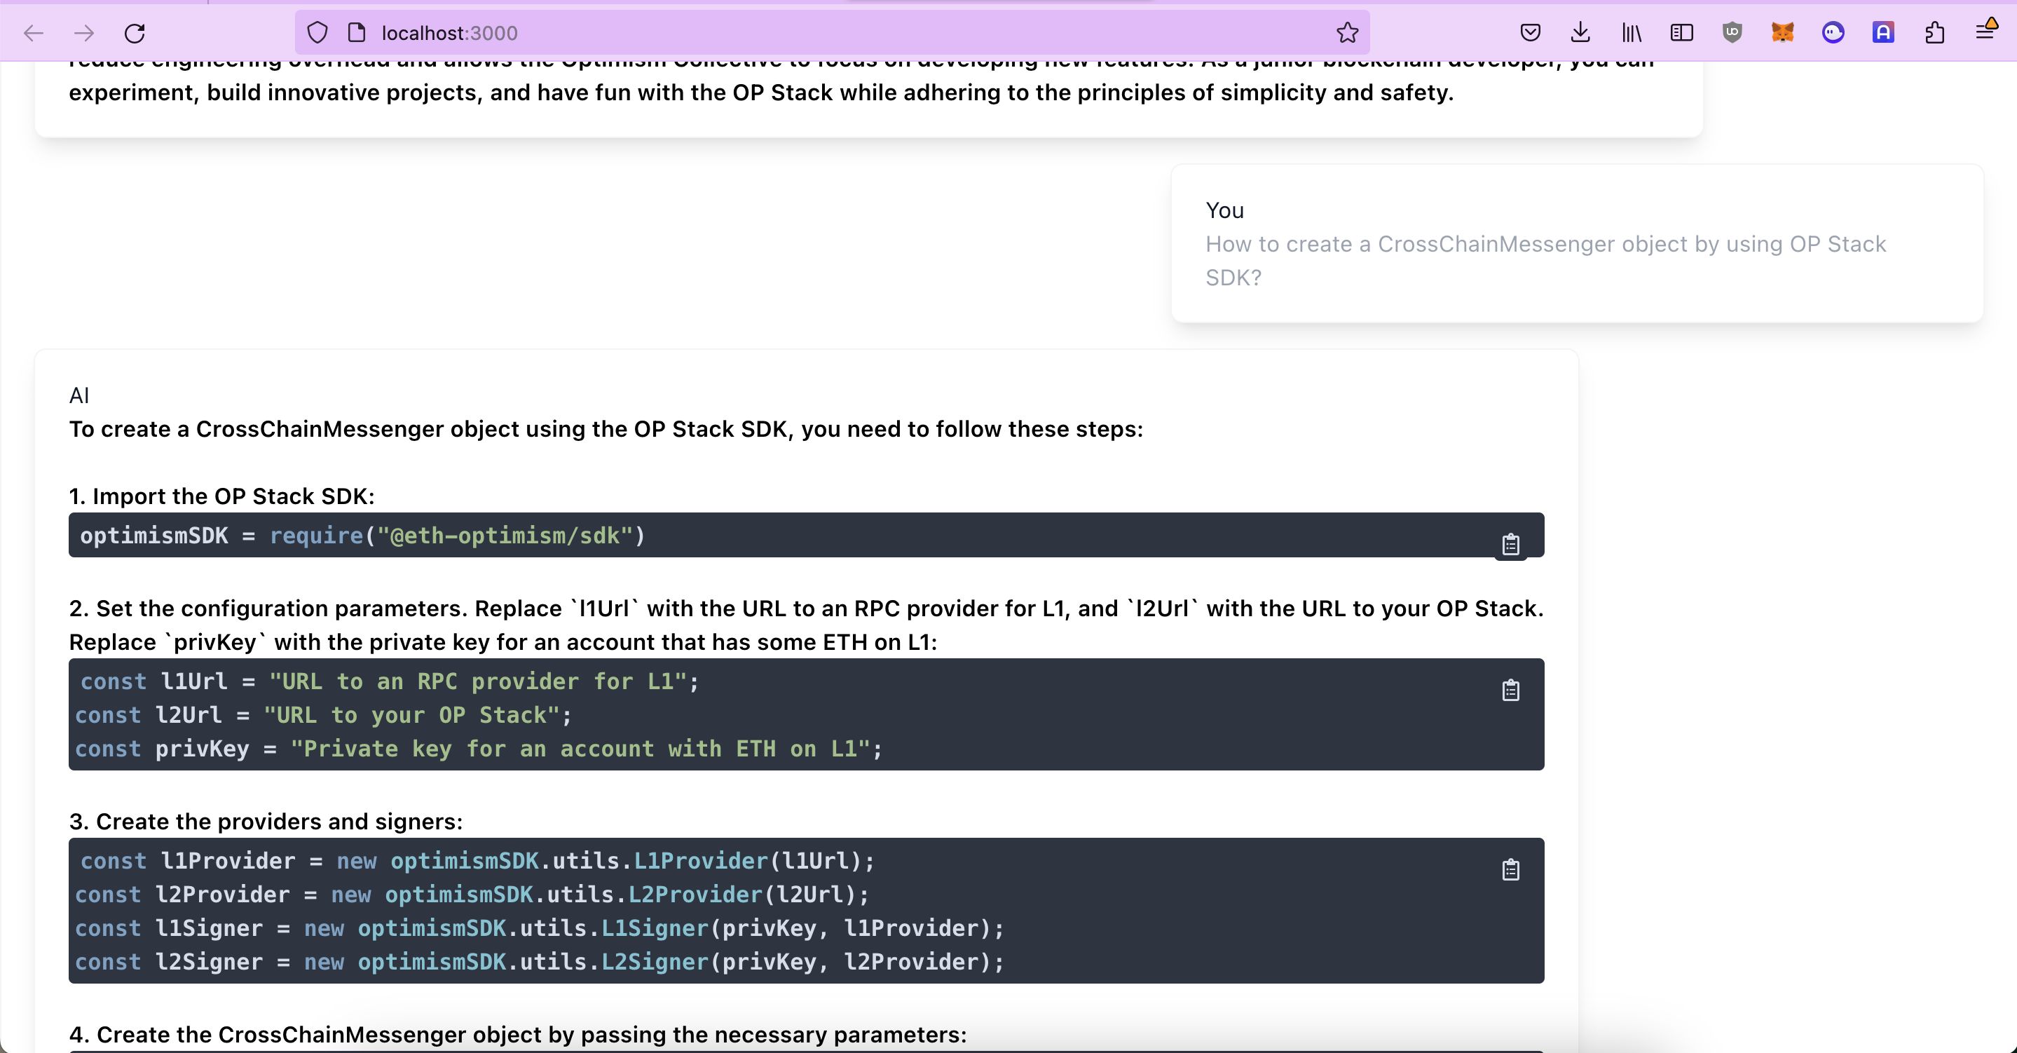The width and height of the screenshot is (2017, 1053).
Task: Click the 'const l1Url' code line
Action: (x=389, y=681)
